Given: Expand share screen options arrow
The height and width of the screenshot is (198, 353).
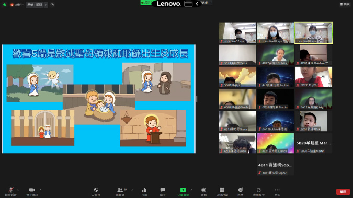Looking at the screenshot, I should tap(191, 190).
